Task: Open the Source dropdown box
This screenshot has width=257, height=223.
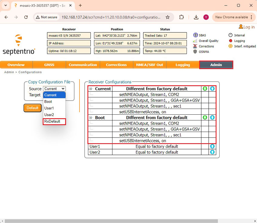Action: 54,89
